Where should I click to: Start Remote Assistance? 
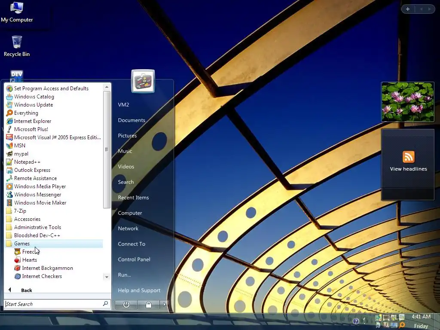[54, 178]
